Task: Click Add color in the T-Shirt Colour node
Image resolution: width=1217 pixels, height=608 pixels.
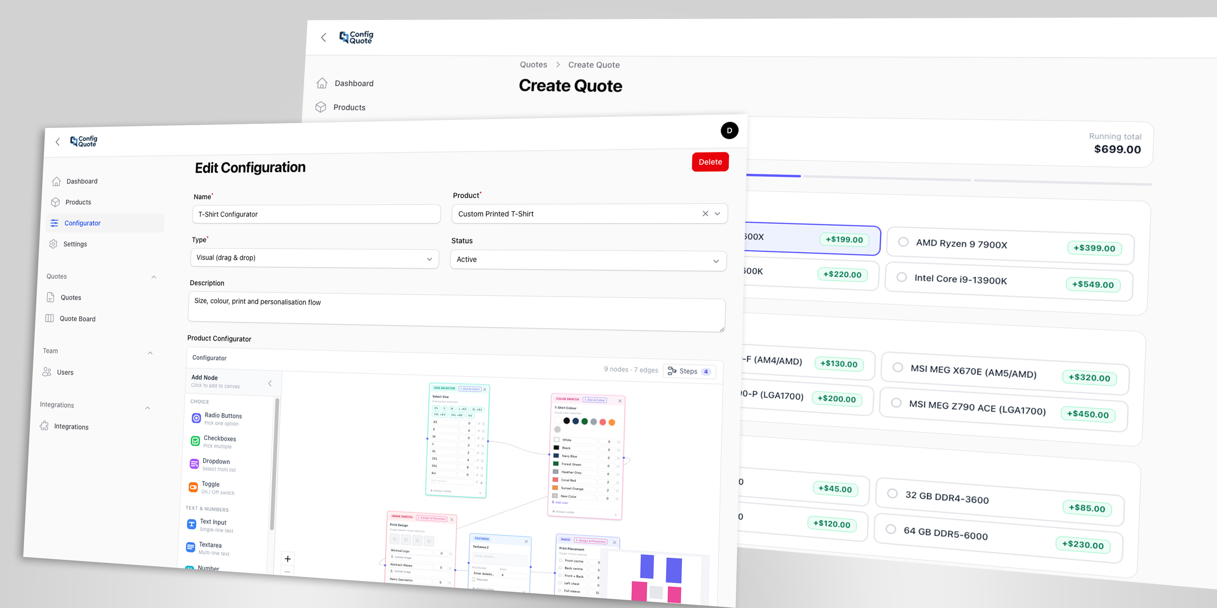Action: [x=559, y=502]
